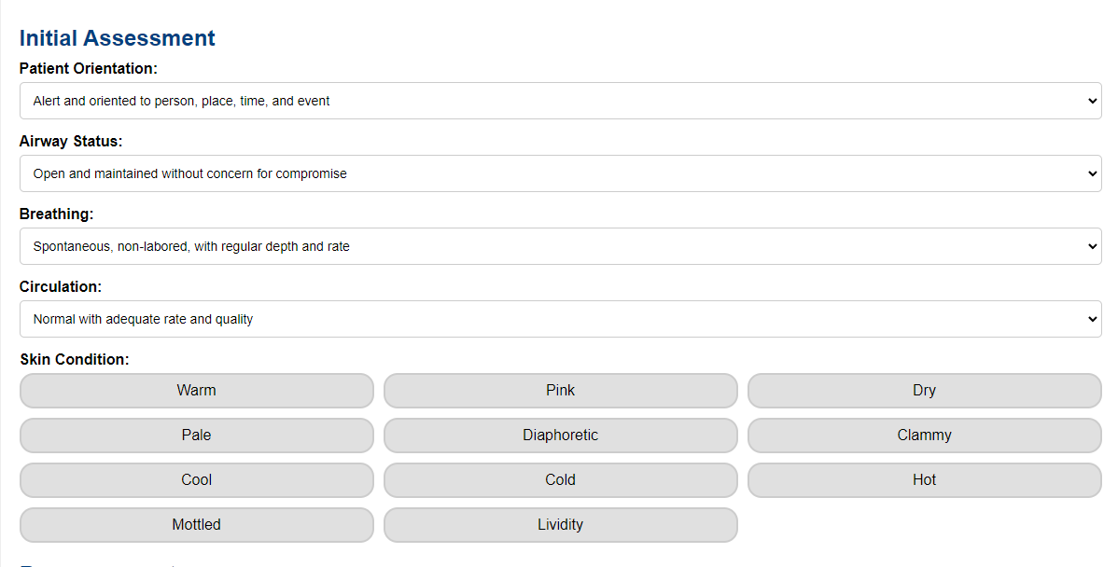Click the Initial Assessment heading
Viewport: 1118px width, 567px height.
pos(117,37)
